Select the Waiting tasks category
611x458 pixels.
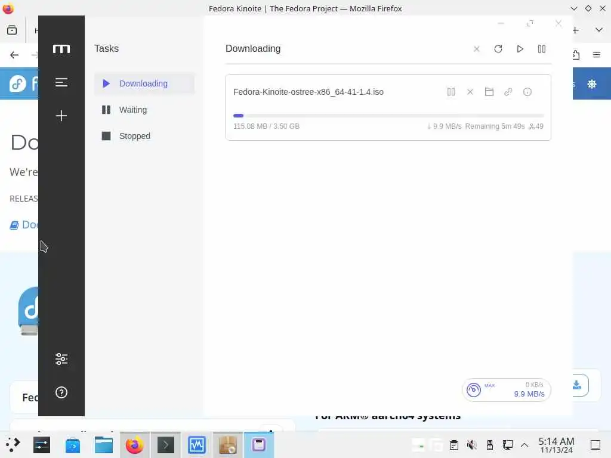point(144,110)
